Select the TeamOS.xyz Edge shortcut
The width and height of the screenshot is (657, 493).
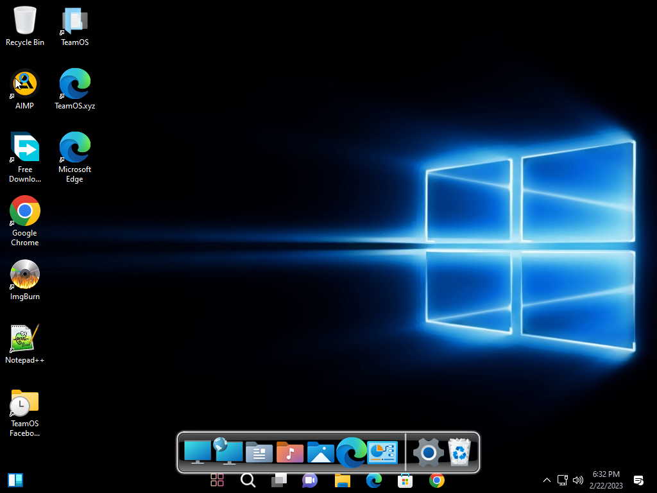pos(74,89)
